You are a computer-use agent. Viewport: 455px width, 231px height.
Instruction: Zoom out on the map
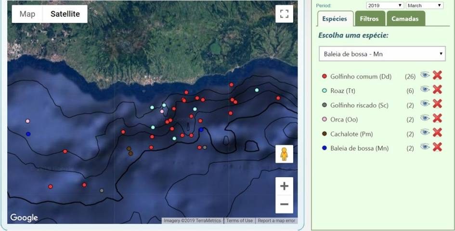tap(284, 204)
